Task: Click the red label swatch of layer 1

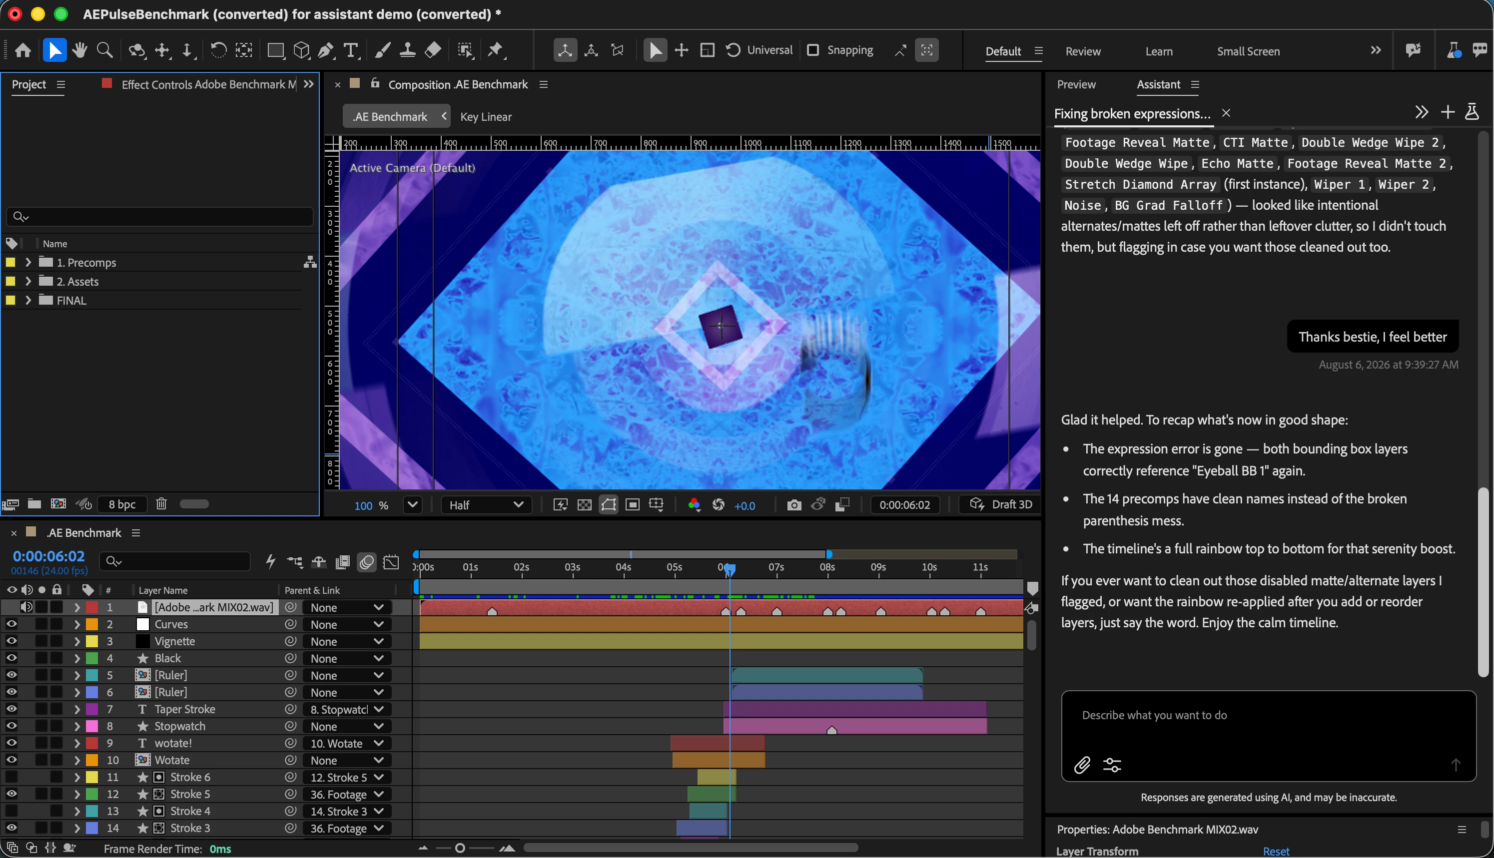Action: tap(92, 607)
